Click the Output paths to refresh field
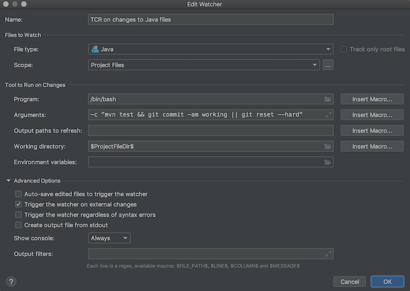Screen dimensions: 410x291 click(211, 130)
